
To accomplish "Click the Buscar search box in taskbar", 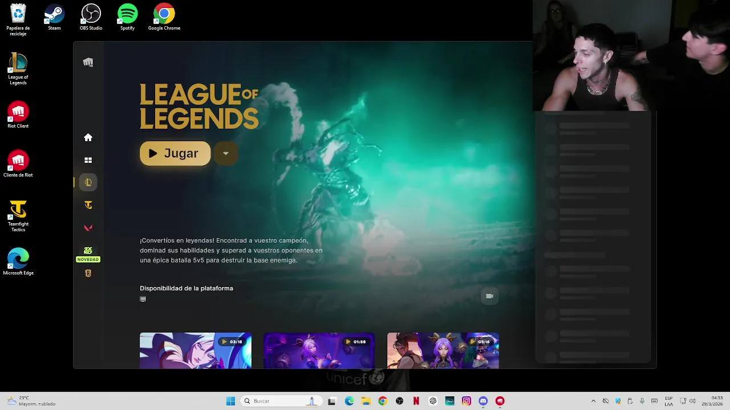I will point(281,401).
